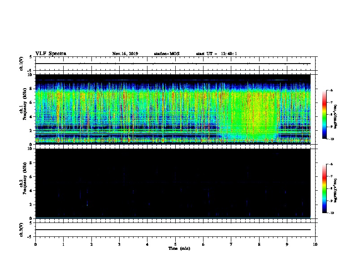Click the "Time (min)" axis label
Screen dimensions: 355x274
click(x=179, y=248)
